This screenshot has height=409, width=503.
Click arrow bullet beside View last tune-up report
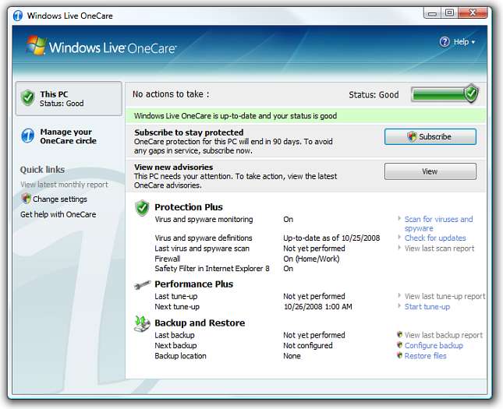399,295
